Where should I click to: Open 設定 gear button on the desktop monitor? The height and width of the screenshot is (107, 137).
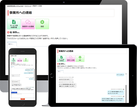pos(42,24)
